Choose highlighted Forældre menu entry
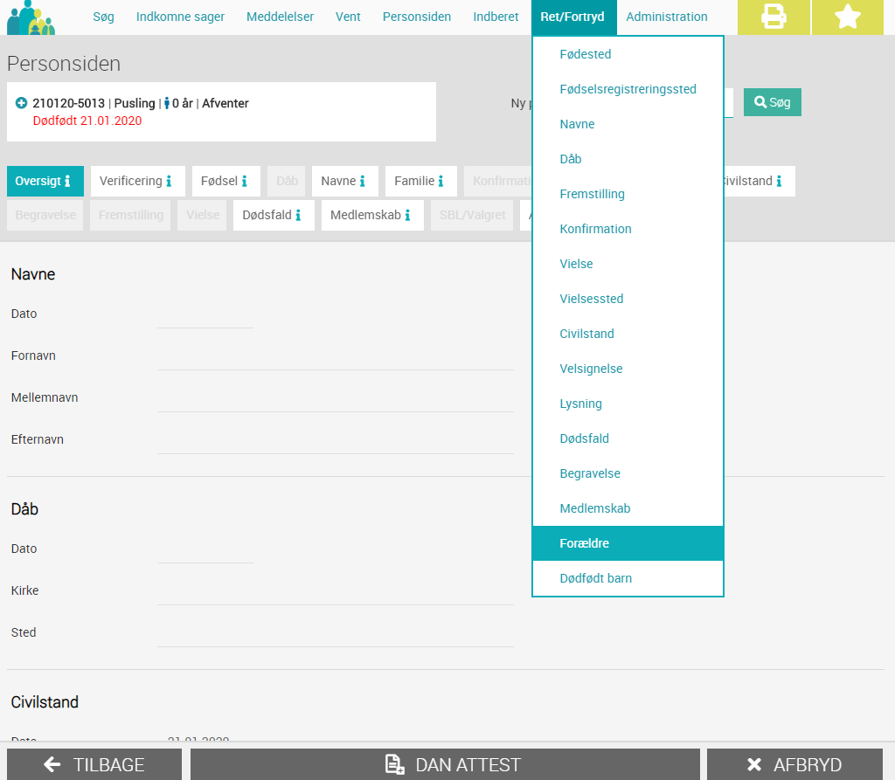Viewport: 895px width, 780px height. click(x=628, y=543)
